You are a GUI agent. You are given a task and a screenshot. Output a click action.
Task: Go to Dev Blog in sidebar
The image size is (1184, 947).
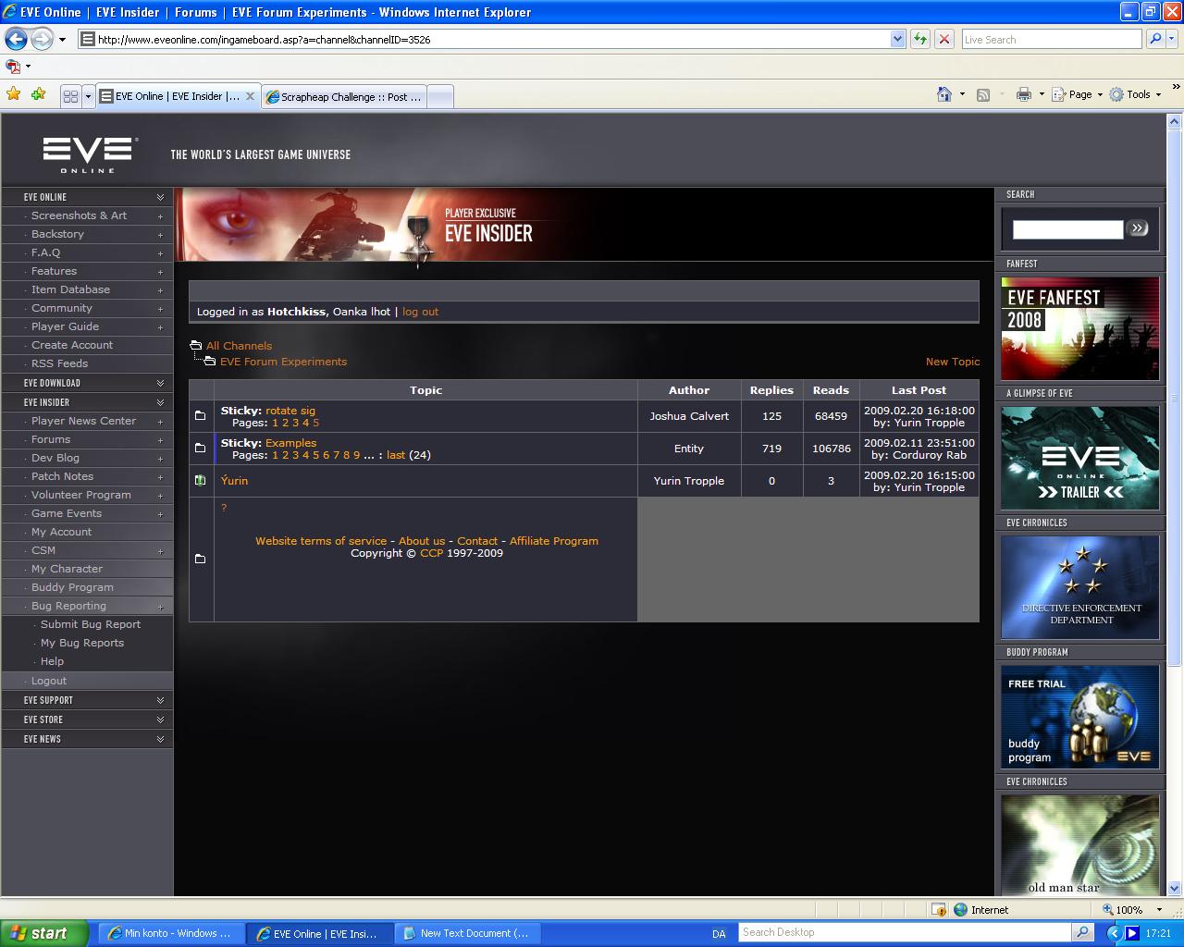point(55,458)
